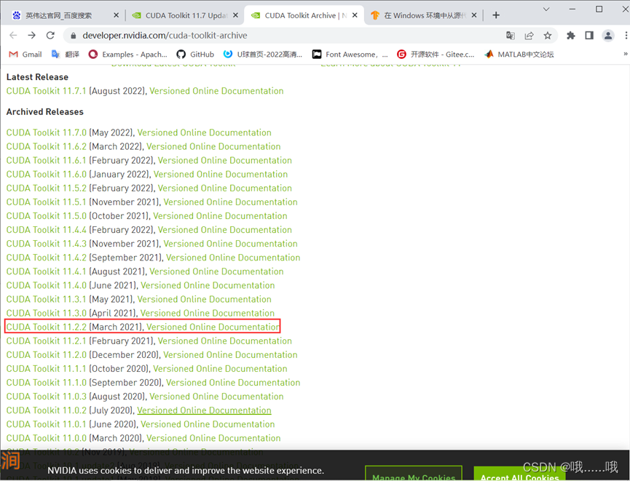The height and width of the screenshot is (481, 630).
Task: Open CUDA Toolkit 11.2.2 link
Action: pos(46,327)
